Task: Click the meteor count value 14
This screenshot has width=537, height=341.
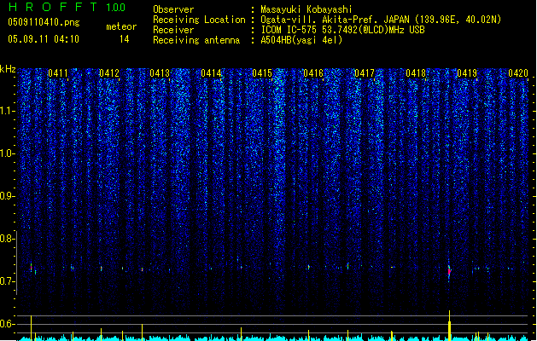Action: [124, 39]
